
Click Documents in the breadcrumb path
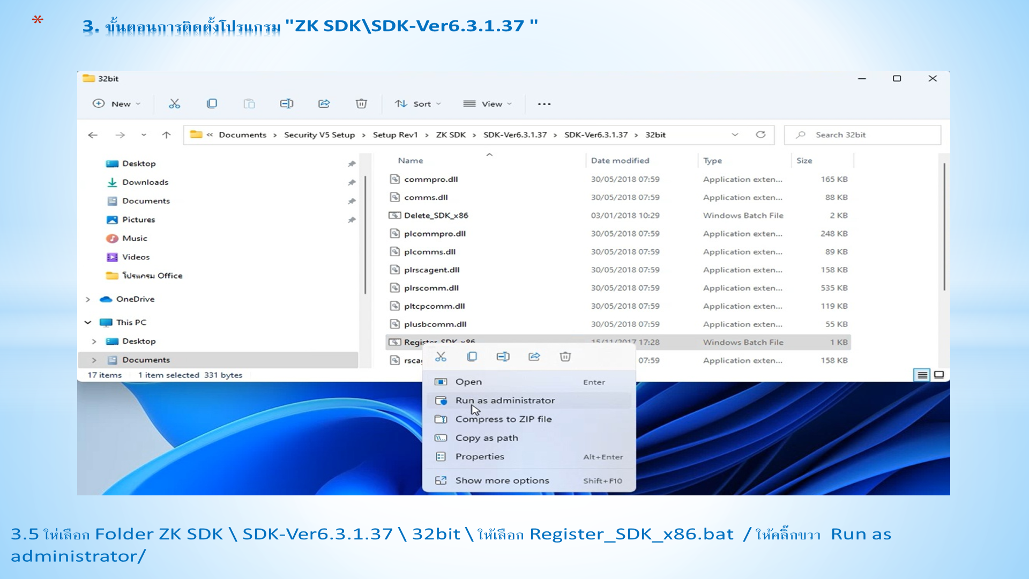[x=242, y=135]
